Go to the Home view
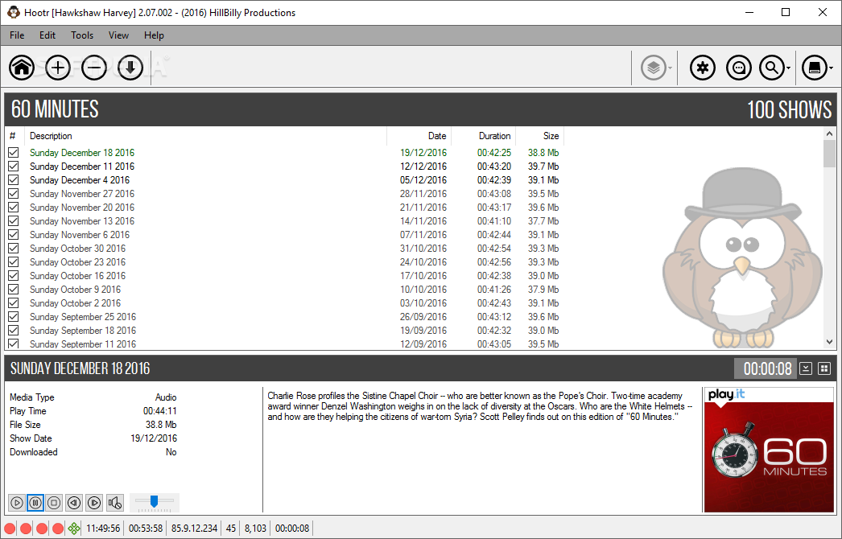Screen dimensions: 842x539 (22, 68)
